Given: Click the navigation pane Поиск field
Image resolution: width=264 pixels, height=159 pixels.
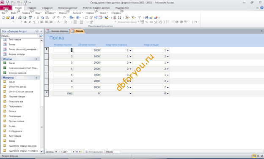Looking at the screenshot, I should (x=20, y=36).
